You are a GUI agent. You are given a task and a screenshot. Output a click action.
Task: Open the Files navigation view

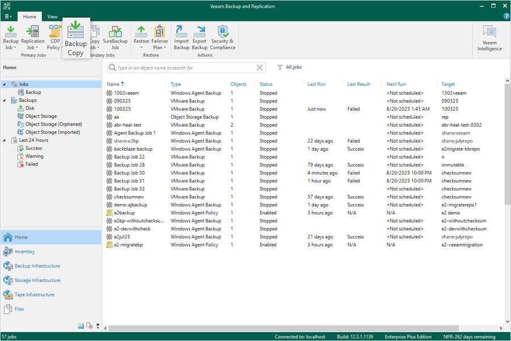51,309
